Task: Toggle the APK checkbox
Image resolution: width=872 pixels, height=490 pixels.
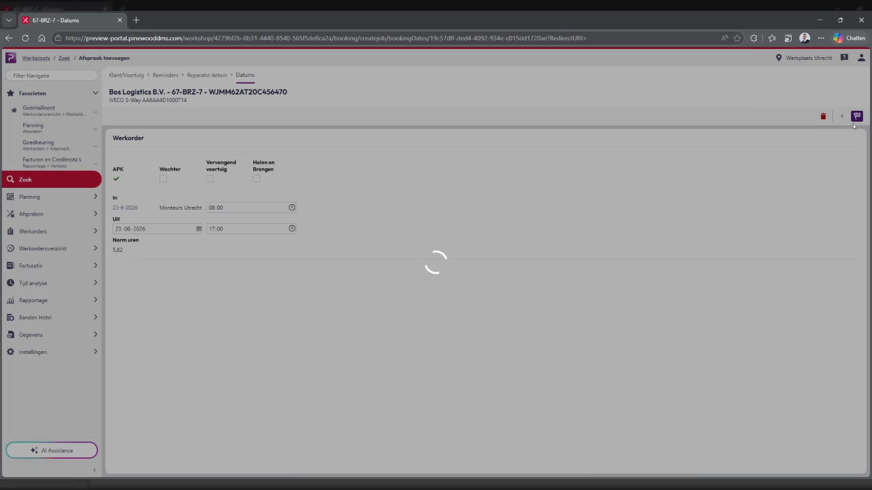Action: pyautogui.click(x=116, y=179)
